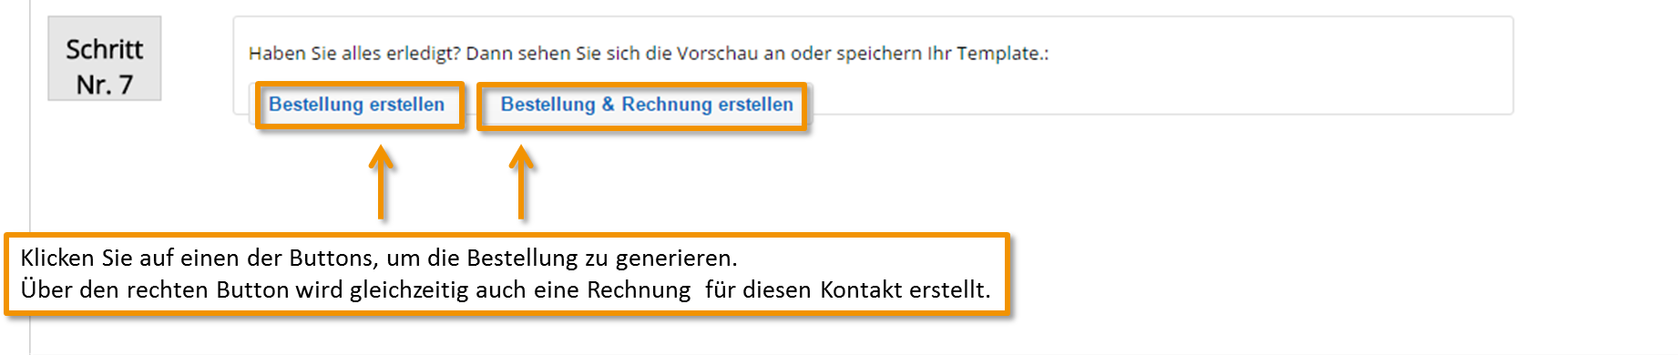This screenshot has height=355, width=1678.
Task: Click the ampersand in 'Bestellung & Rechnung erstellen'
Action: 608,105
